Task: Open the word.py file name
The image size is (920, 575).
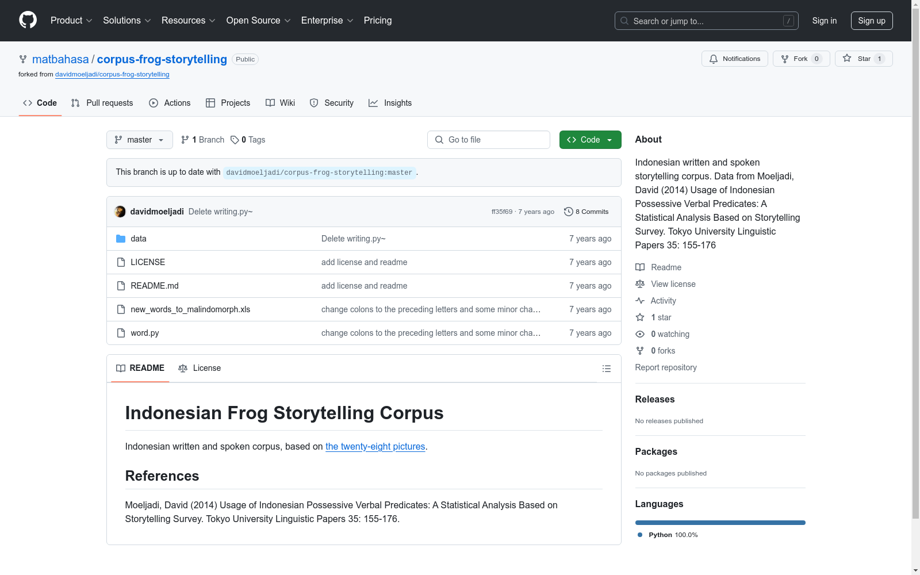Action: pyautogui.click(x=145, y=333)
